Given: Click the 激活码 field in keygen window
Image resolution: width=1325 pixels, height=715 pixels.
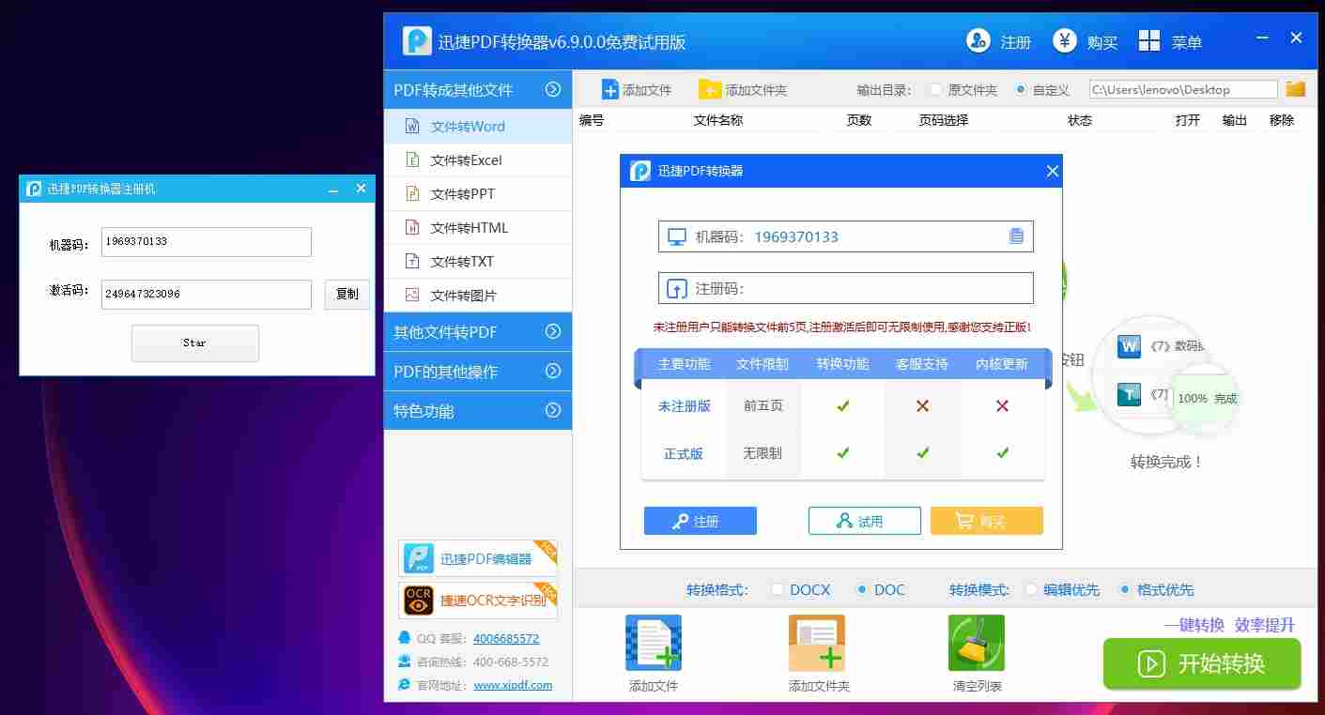Looking at the screenshot, I should (207, 294).
